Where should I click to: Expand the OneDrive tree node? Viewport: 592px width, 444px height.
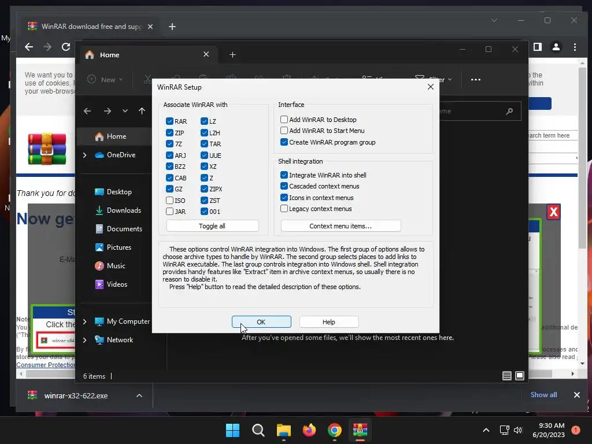click(x=84, y=155)
